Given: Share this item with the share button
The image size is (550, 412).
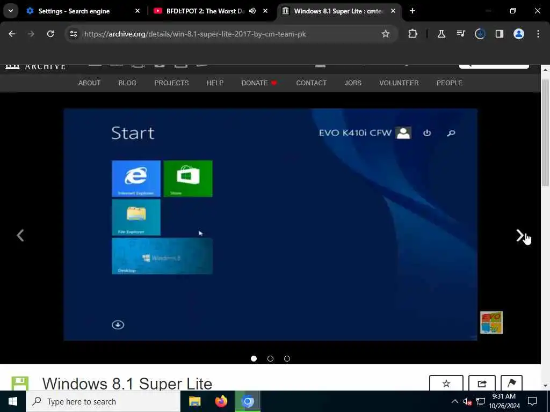Looking at the screenshot, I should [482, 383].
